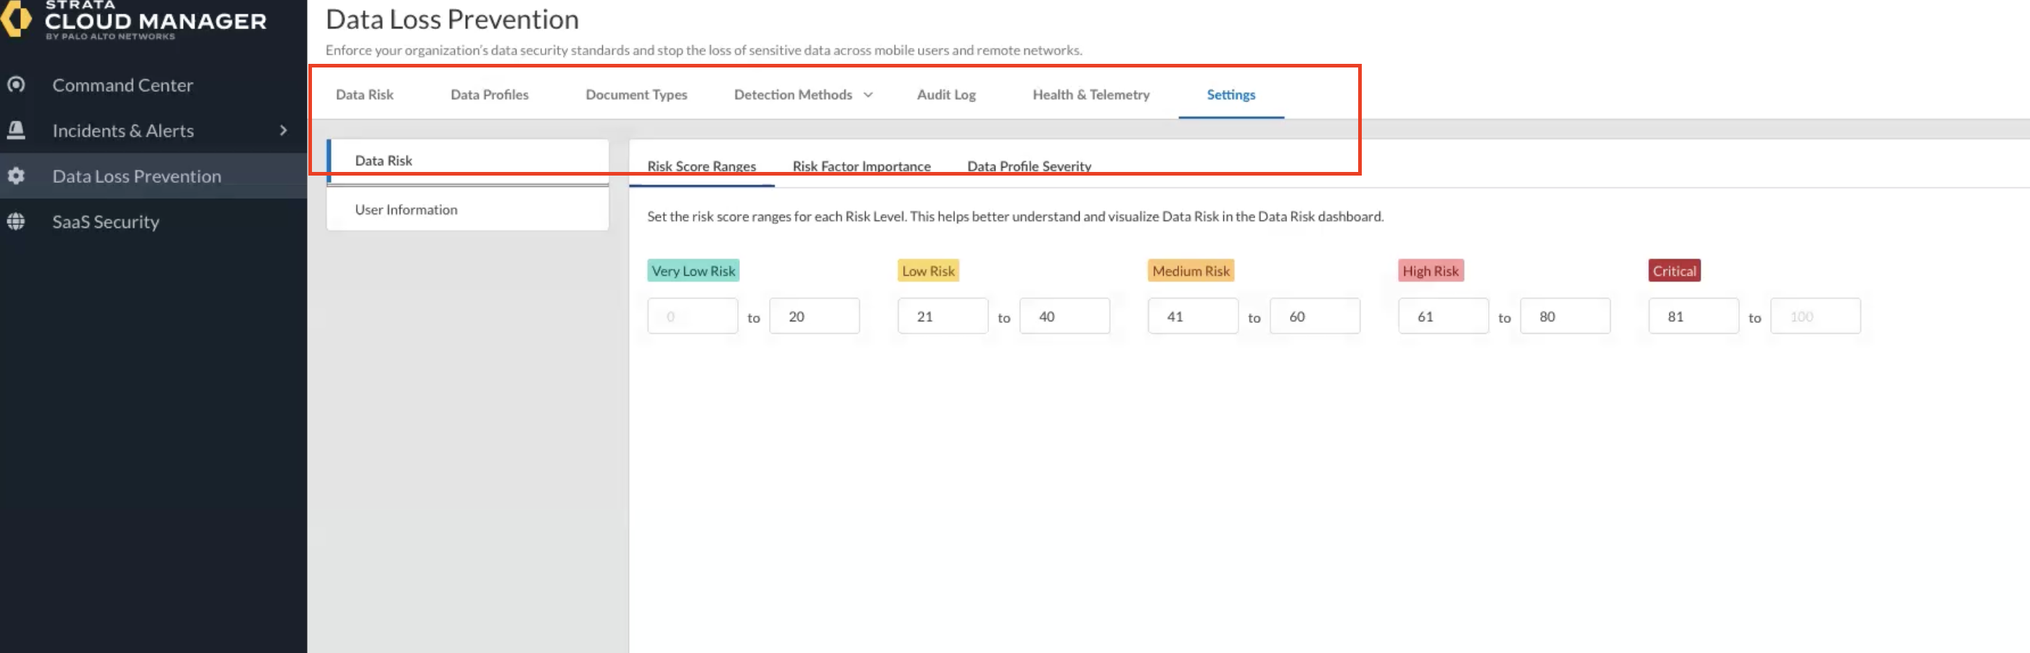Open the Detection Methods dropdown arrow
This screenshot has width=2030, height=653.
click(868, 94)
